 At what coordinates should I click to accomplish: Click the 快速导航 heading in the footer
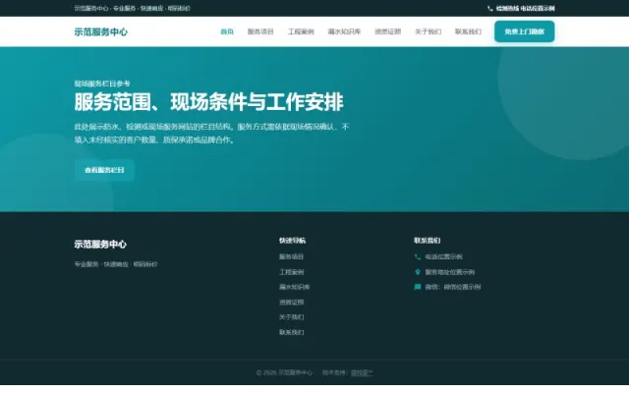pyautogui.click(x=292, y=241)
